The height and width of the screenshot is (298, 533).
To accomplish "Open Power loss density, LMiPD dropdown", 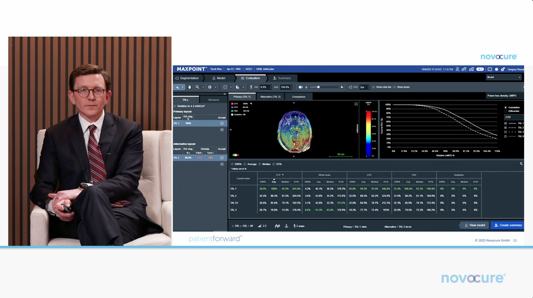I will click(505, 96).
